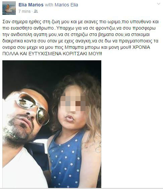Click the mirrored sunglasses in the photo
Screen dimensions: 163x189
tap(33, 107)
